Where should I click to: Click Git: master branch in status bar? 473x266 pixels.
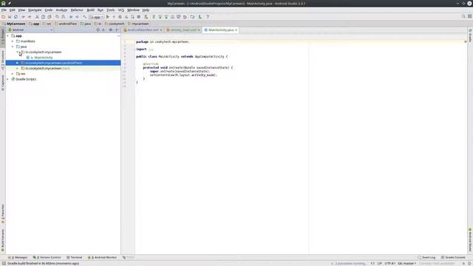pos(406,264)
